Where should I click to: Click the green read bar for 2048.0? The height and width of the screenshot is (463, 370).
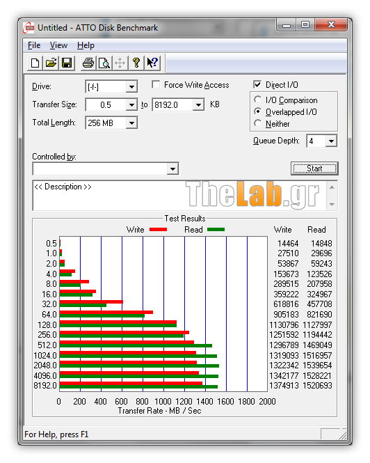139,366
